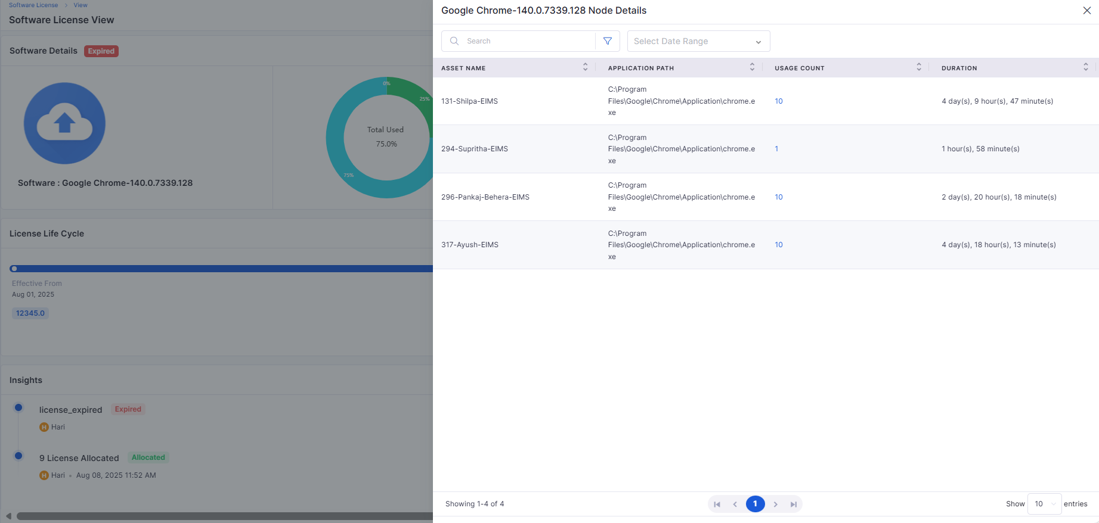Open usage count 1 for 294-Supritha-EIMS
Screen dimensions: 1099x523
776,149
